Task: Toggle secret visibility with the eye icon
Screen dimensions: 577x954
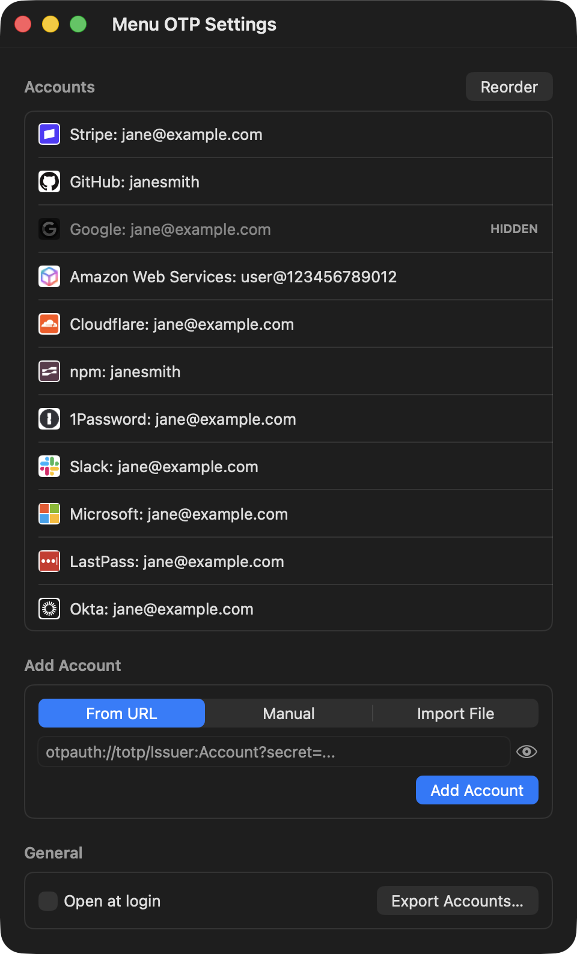Action: click(527, 752)
